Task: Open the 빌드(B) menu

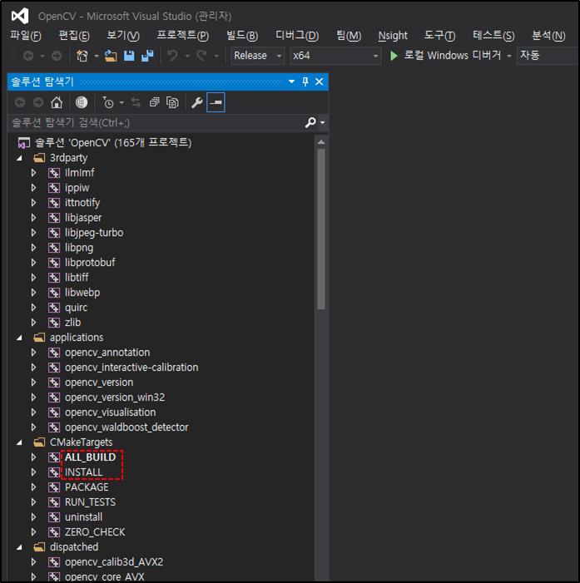Action: coord(242,36)
